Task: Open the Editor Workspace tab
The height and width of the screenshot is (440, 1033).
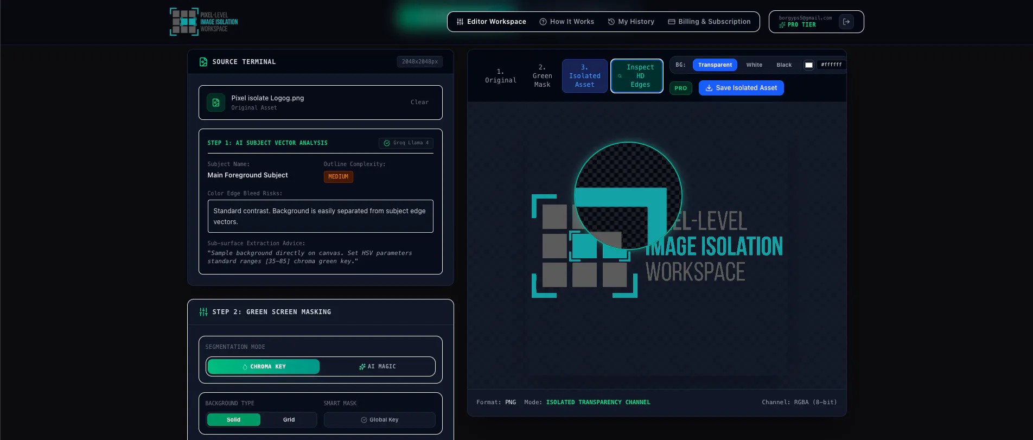Action: [x=491, y=22]
